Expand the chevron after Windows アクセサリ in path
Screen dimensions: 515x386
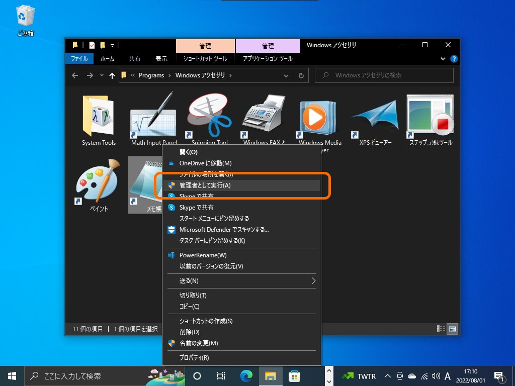pyautogui.click(x=230, y=75)
